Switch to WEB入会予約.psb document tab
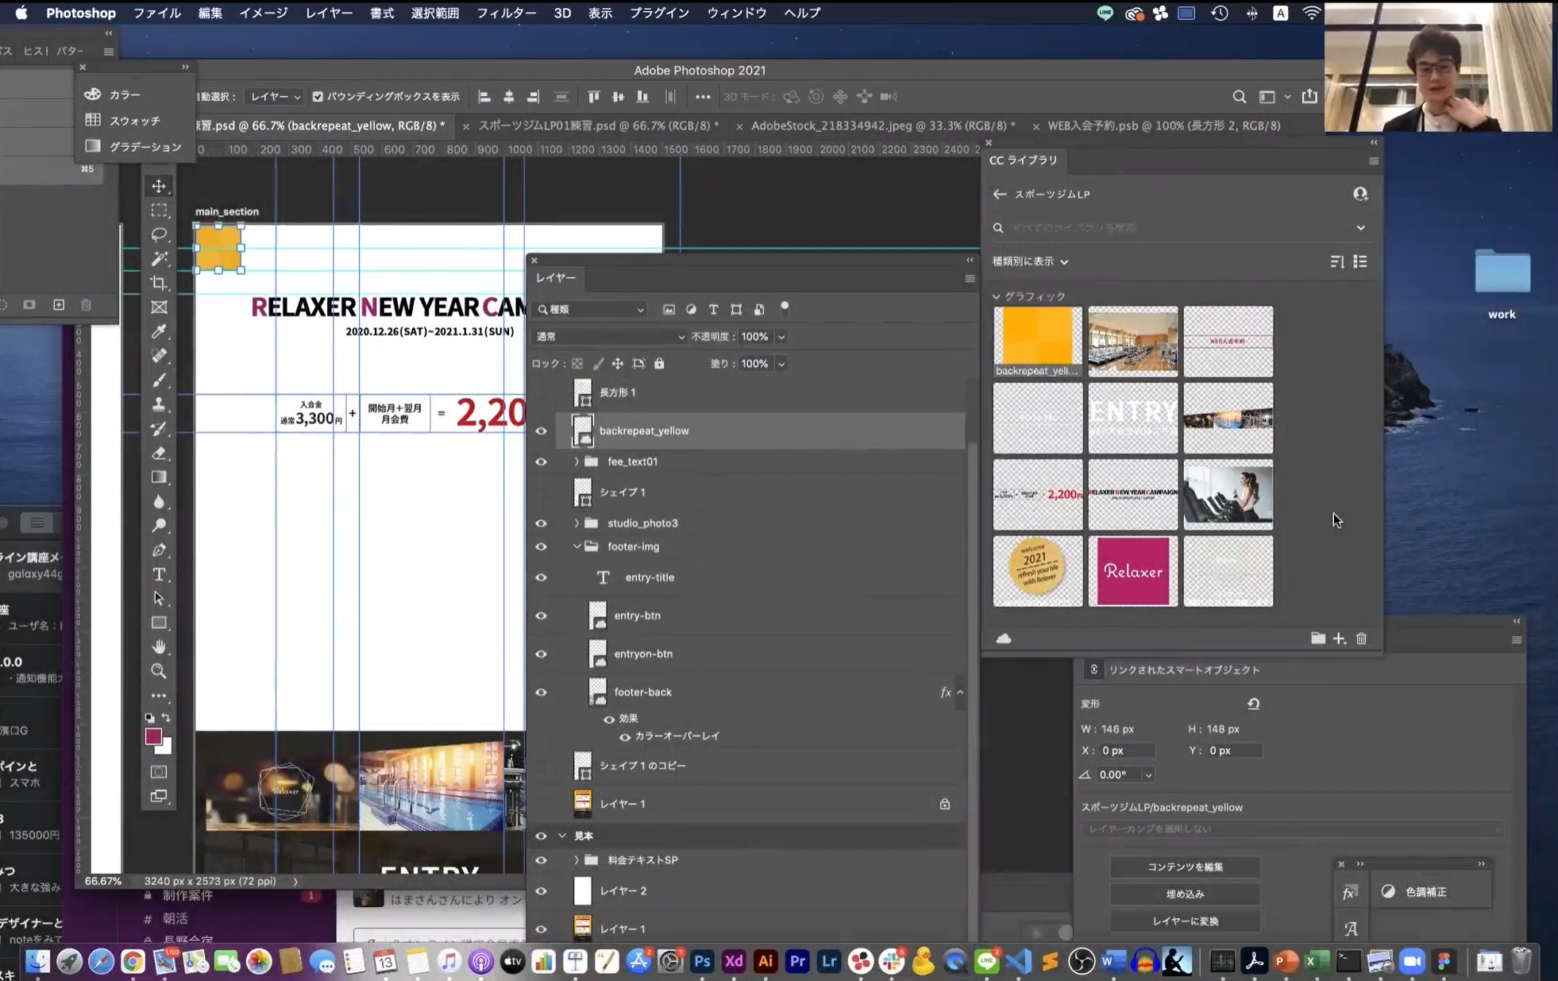Image resolution: width=1558 pixels, height=981 pixels. (x=1163, y=126)
